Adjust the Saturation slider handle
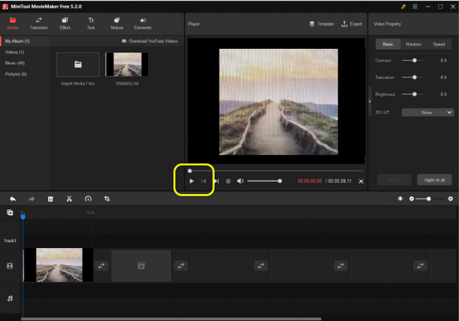The width and height of the screenshot is (459, 321). click(414, 77)
